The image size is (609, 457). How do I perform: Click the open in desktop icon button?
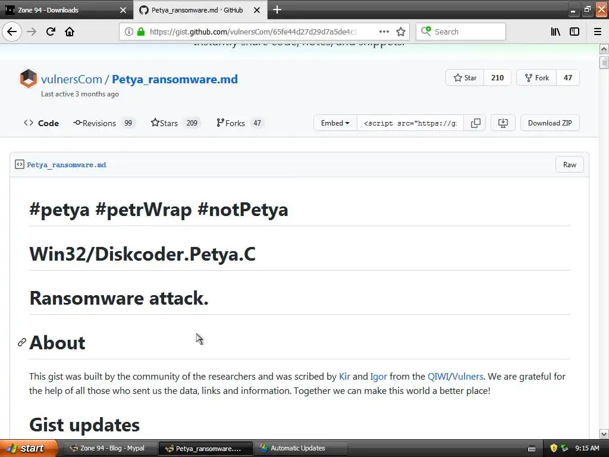tap(503, 123)
